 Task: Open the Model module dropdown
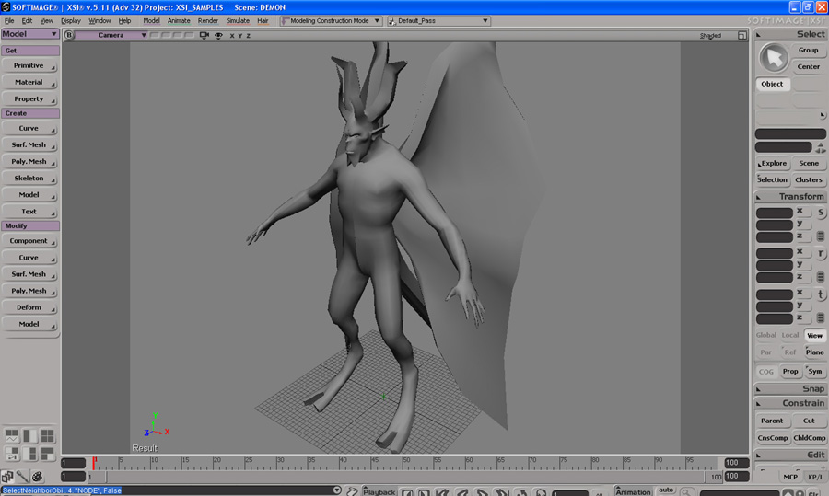30,34
